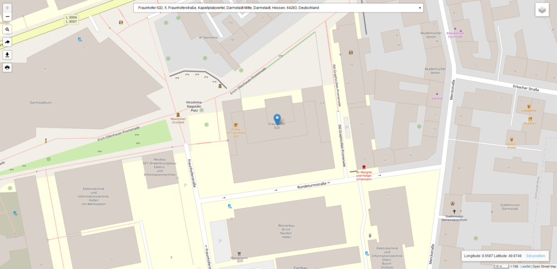The image size is (557, 269).
Task: Click the 10 m map scale bar
Action: click(x=502, y=266)
